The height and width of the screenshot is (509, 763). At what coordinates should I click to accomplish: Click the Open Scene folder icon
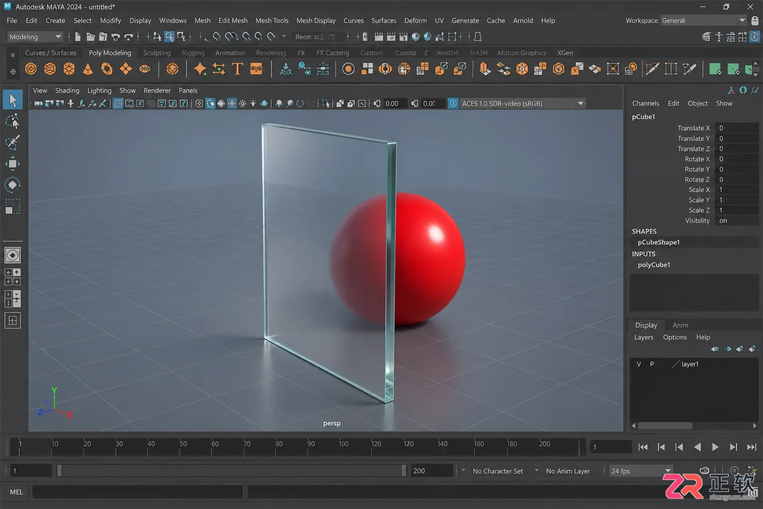point(91,37)
